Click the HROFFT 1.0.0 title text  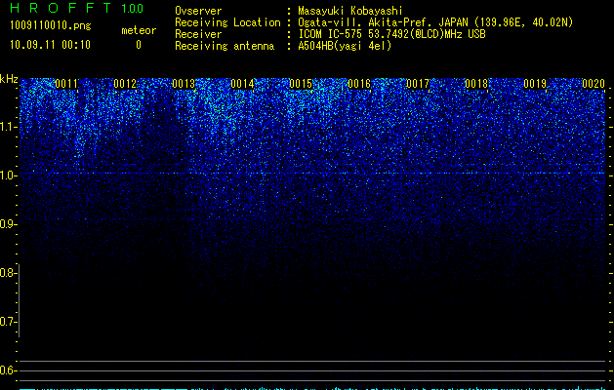click(77, 8)
